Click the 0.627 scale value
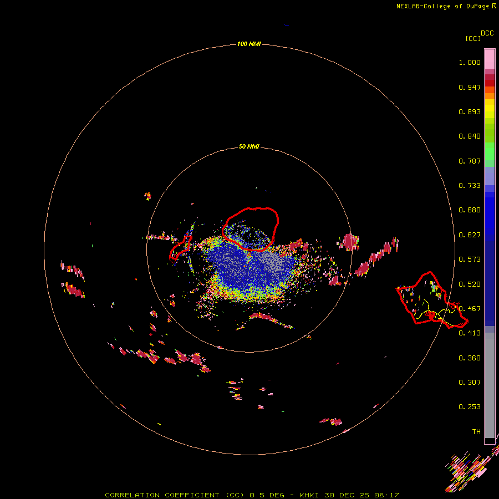The image size is (499, 499). [x=470, y=235]
